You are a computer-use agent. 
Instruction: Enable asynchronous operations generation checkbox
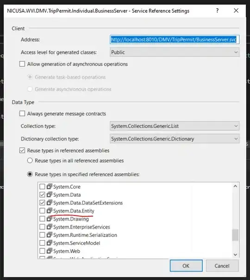pos(22,64)
